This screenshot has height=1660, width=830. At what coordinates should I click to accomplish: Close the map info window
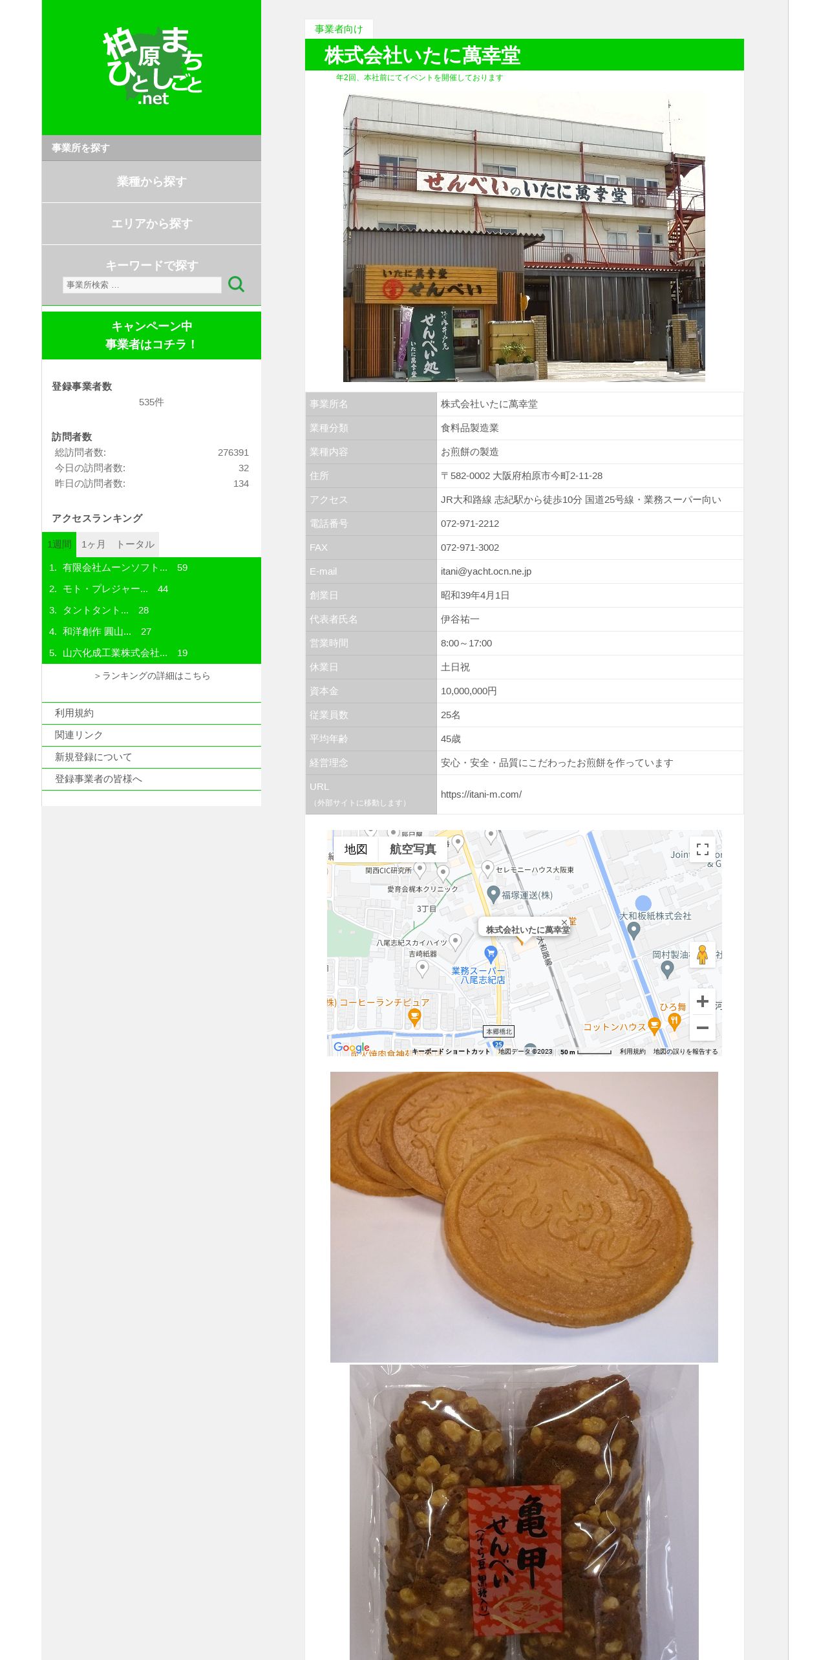(x=564, y=922)
